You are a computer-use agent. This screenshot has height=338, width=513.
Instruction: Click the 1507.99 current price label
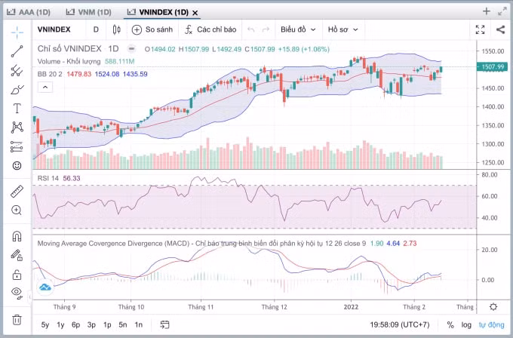(x=493, y=67)
